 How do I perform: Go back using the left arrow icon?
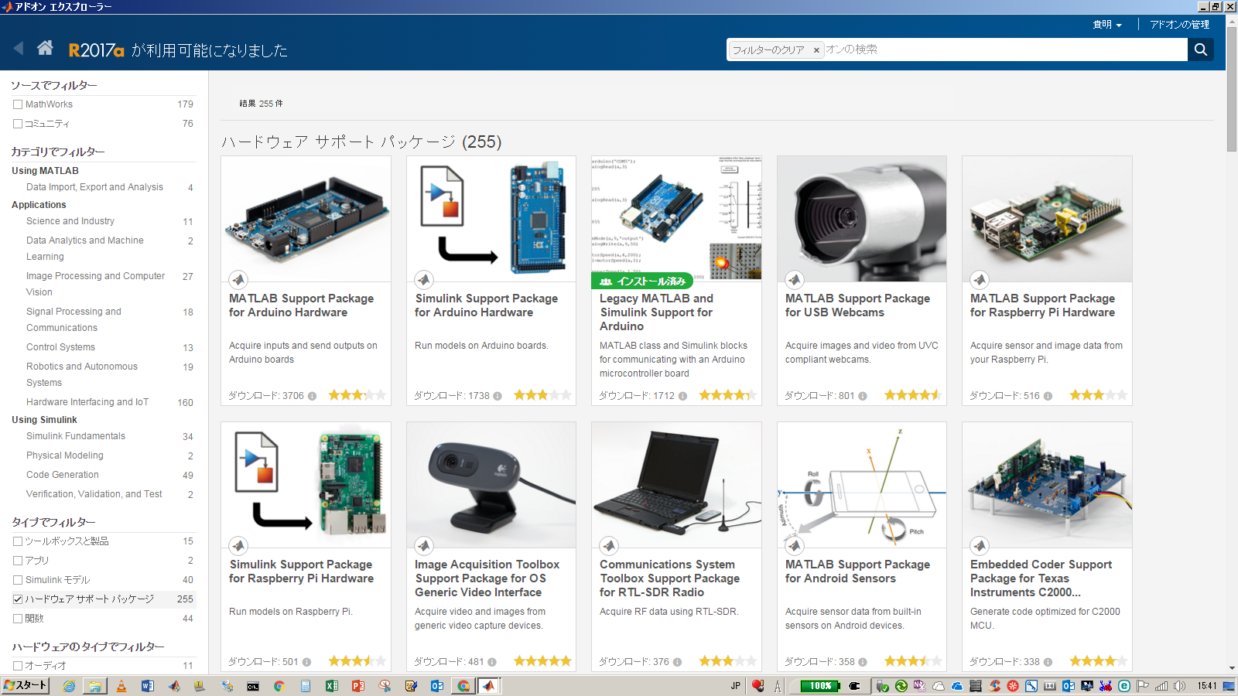19,49
